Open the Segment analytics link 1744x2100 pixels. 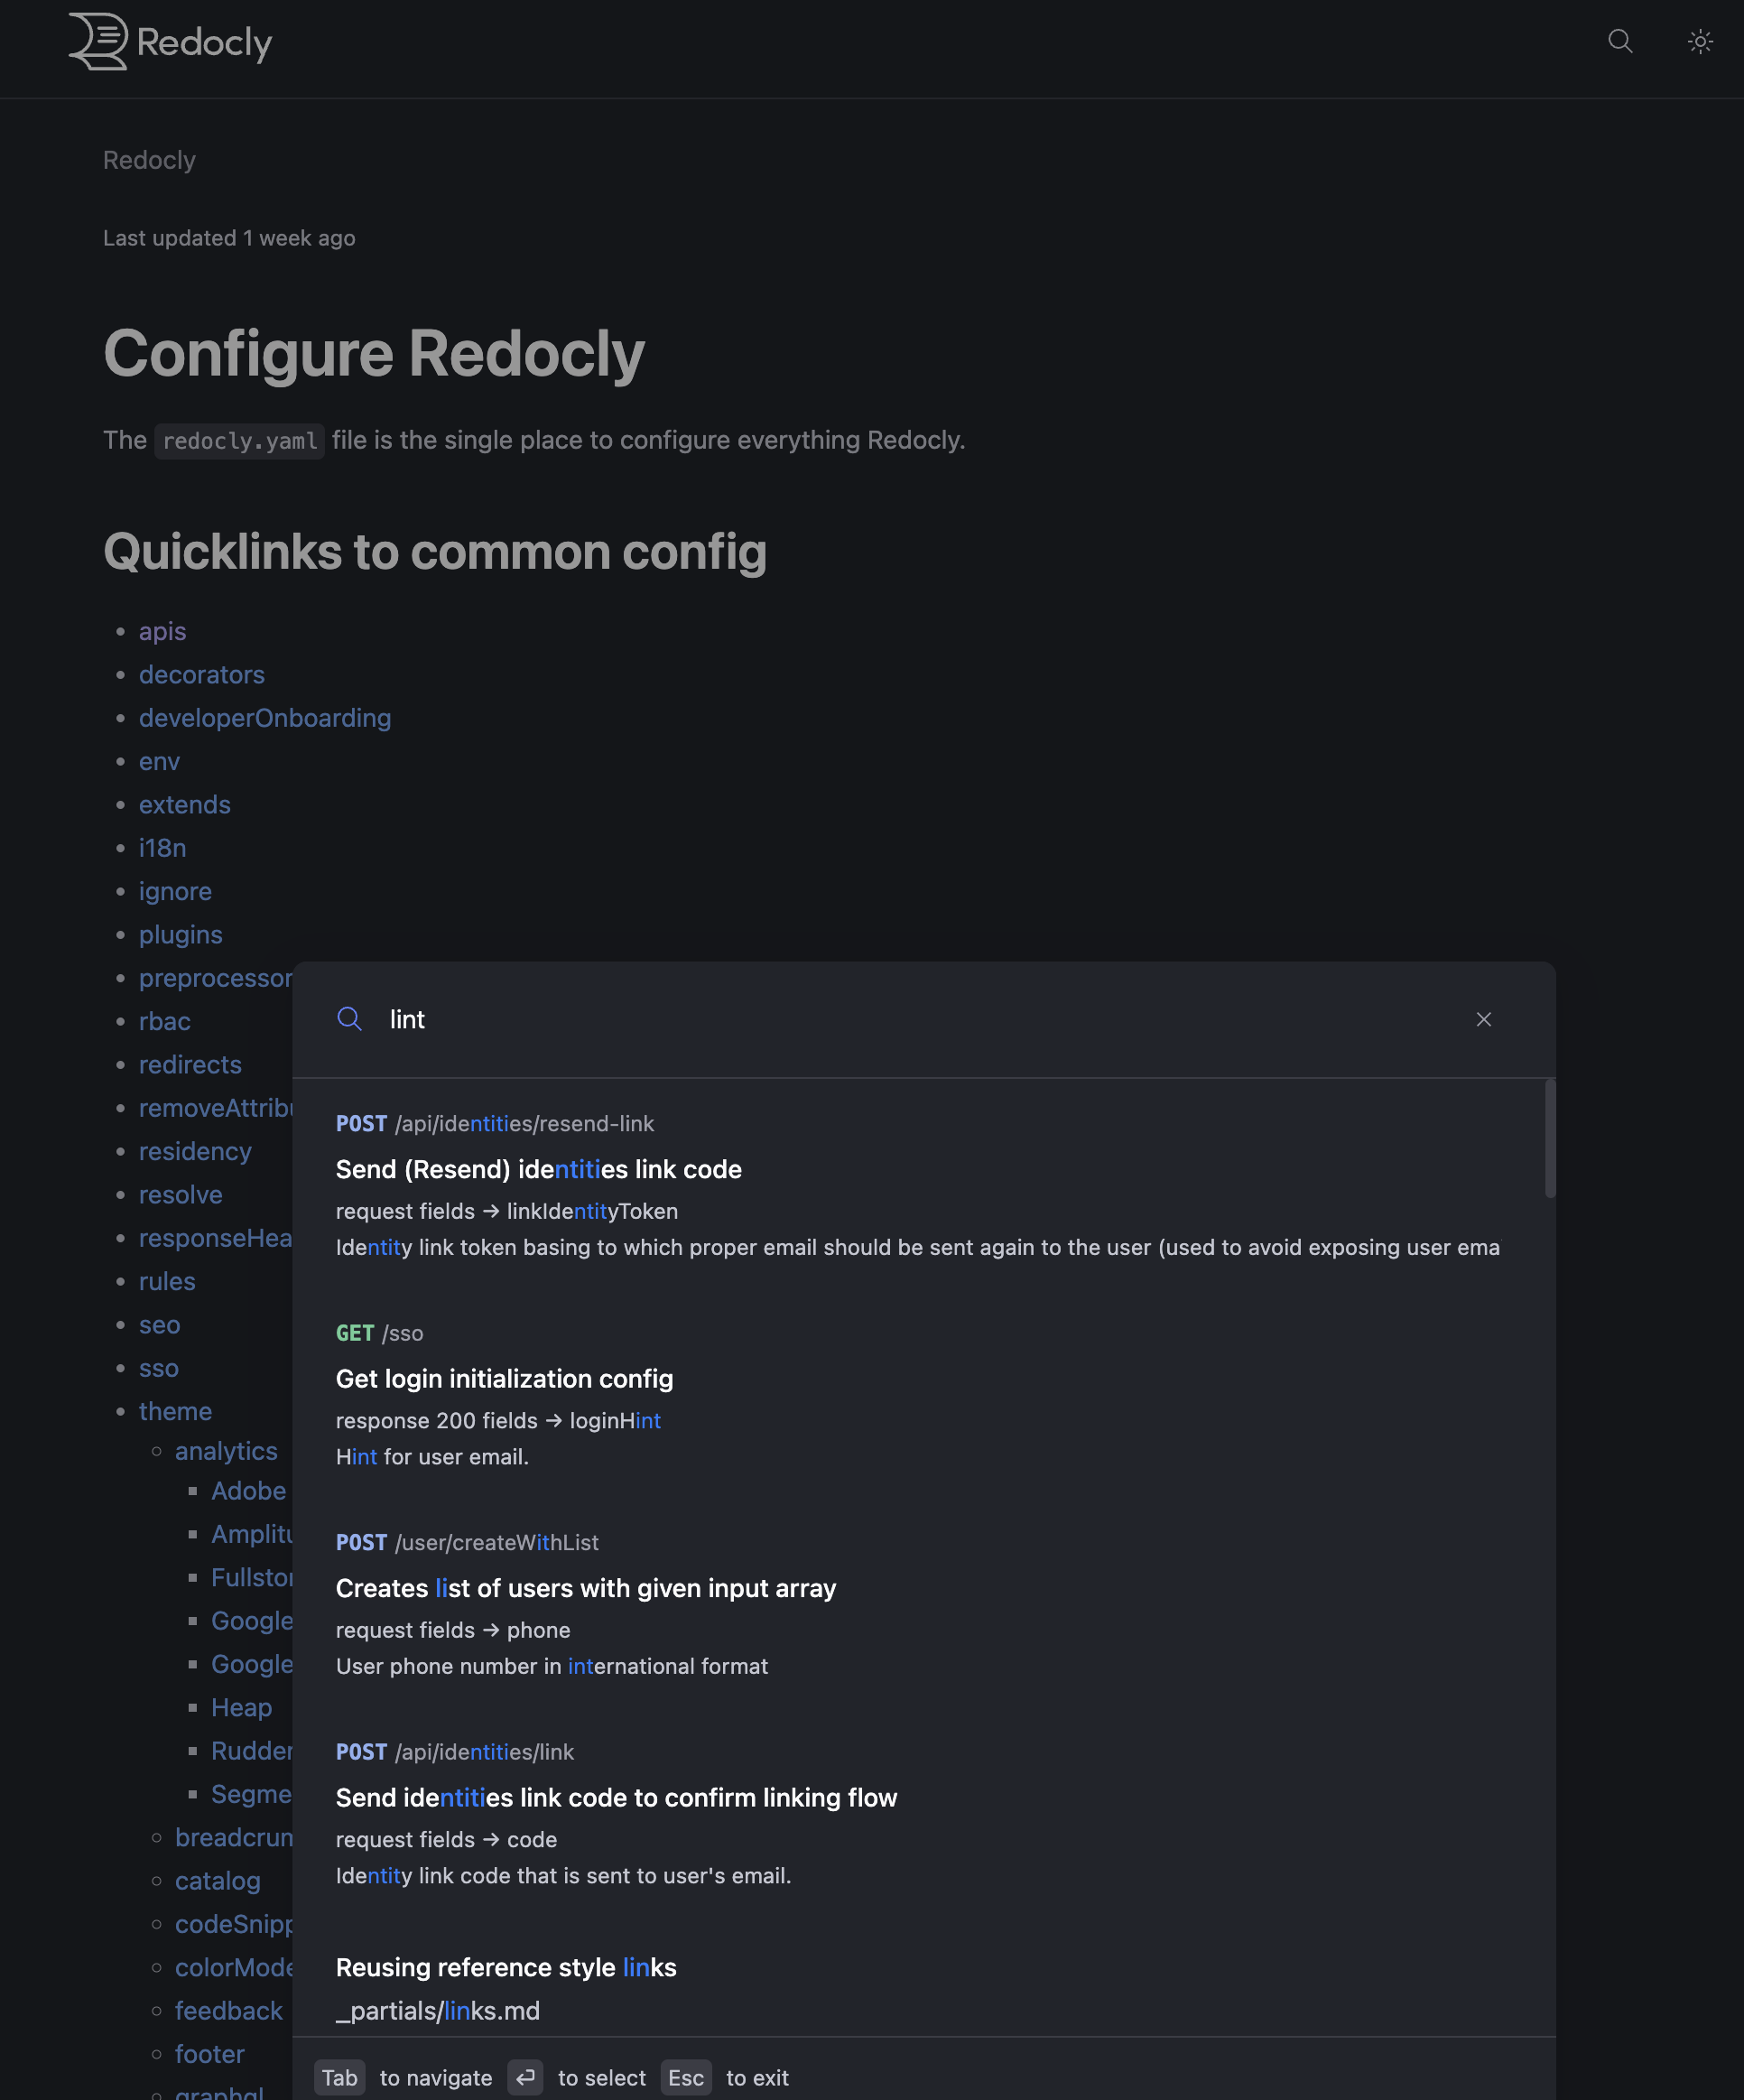(x=251, y=1794)
